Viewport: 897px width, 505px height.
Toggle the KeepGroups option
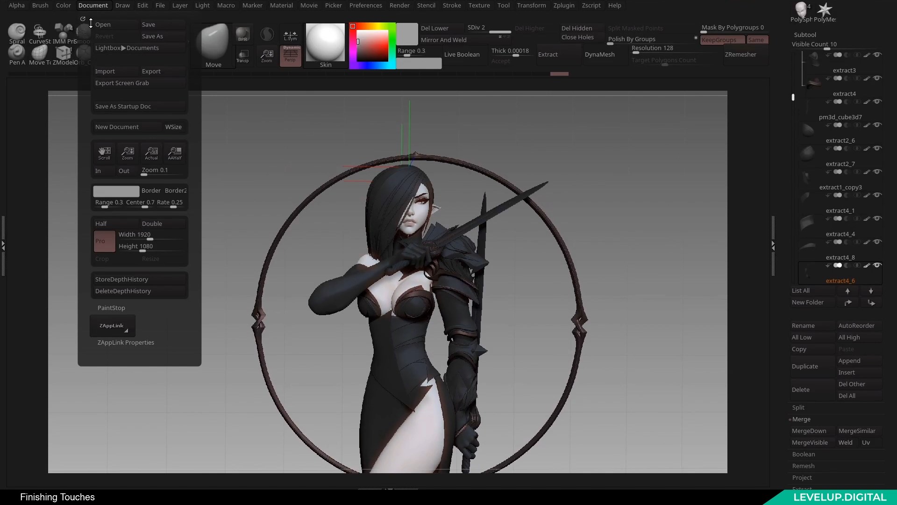point(722,40)
